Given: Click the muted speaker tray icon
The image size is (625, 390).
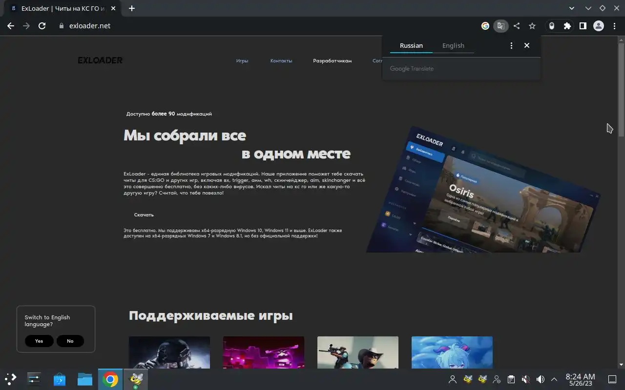Looking at the screenshot, I should [x=525, y=379].
